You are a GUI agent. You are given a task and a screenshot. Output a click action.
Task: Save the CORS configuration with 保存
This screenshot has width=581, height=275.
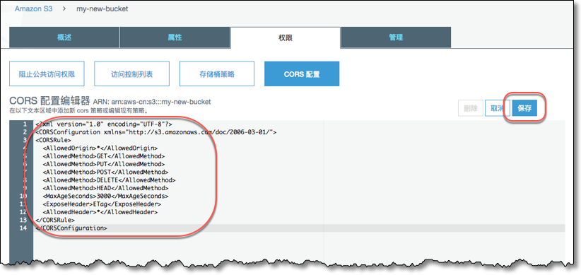coord(524,108)
